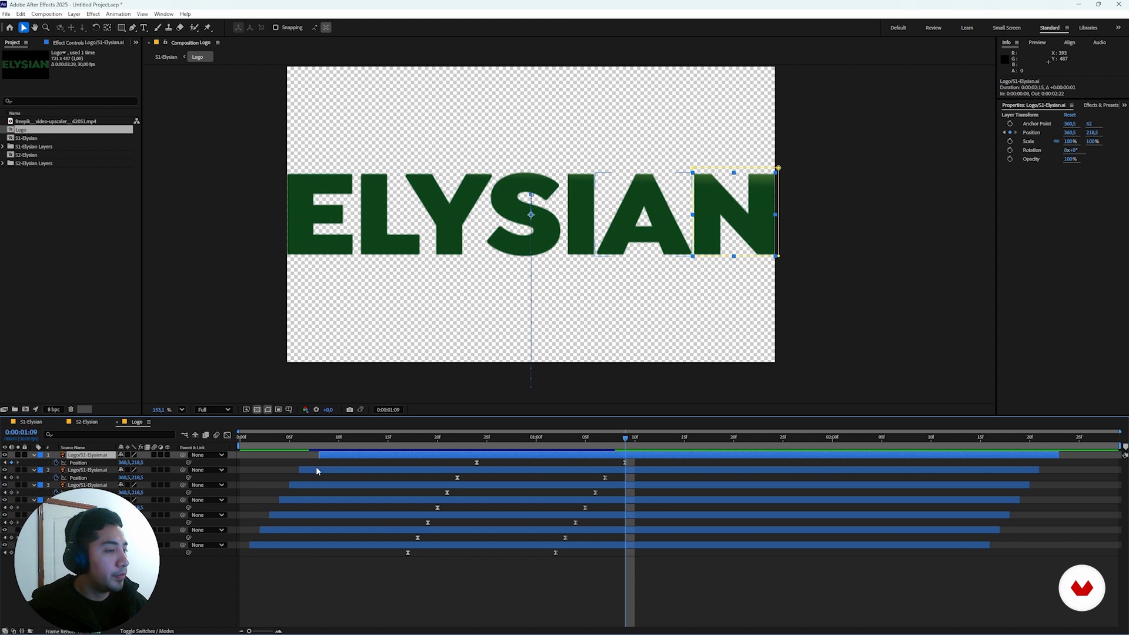Click the timeline zoom slider handle
The width and height of the screenshot is (1129, 635).
click(x=249, y=631)
